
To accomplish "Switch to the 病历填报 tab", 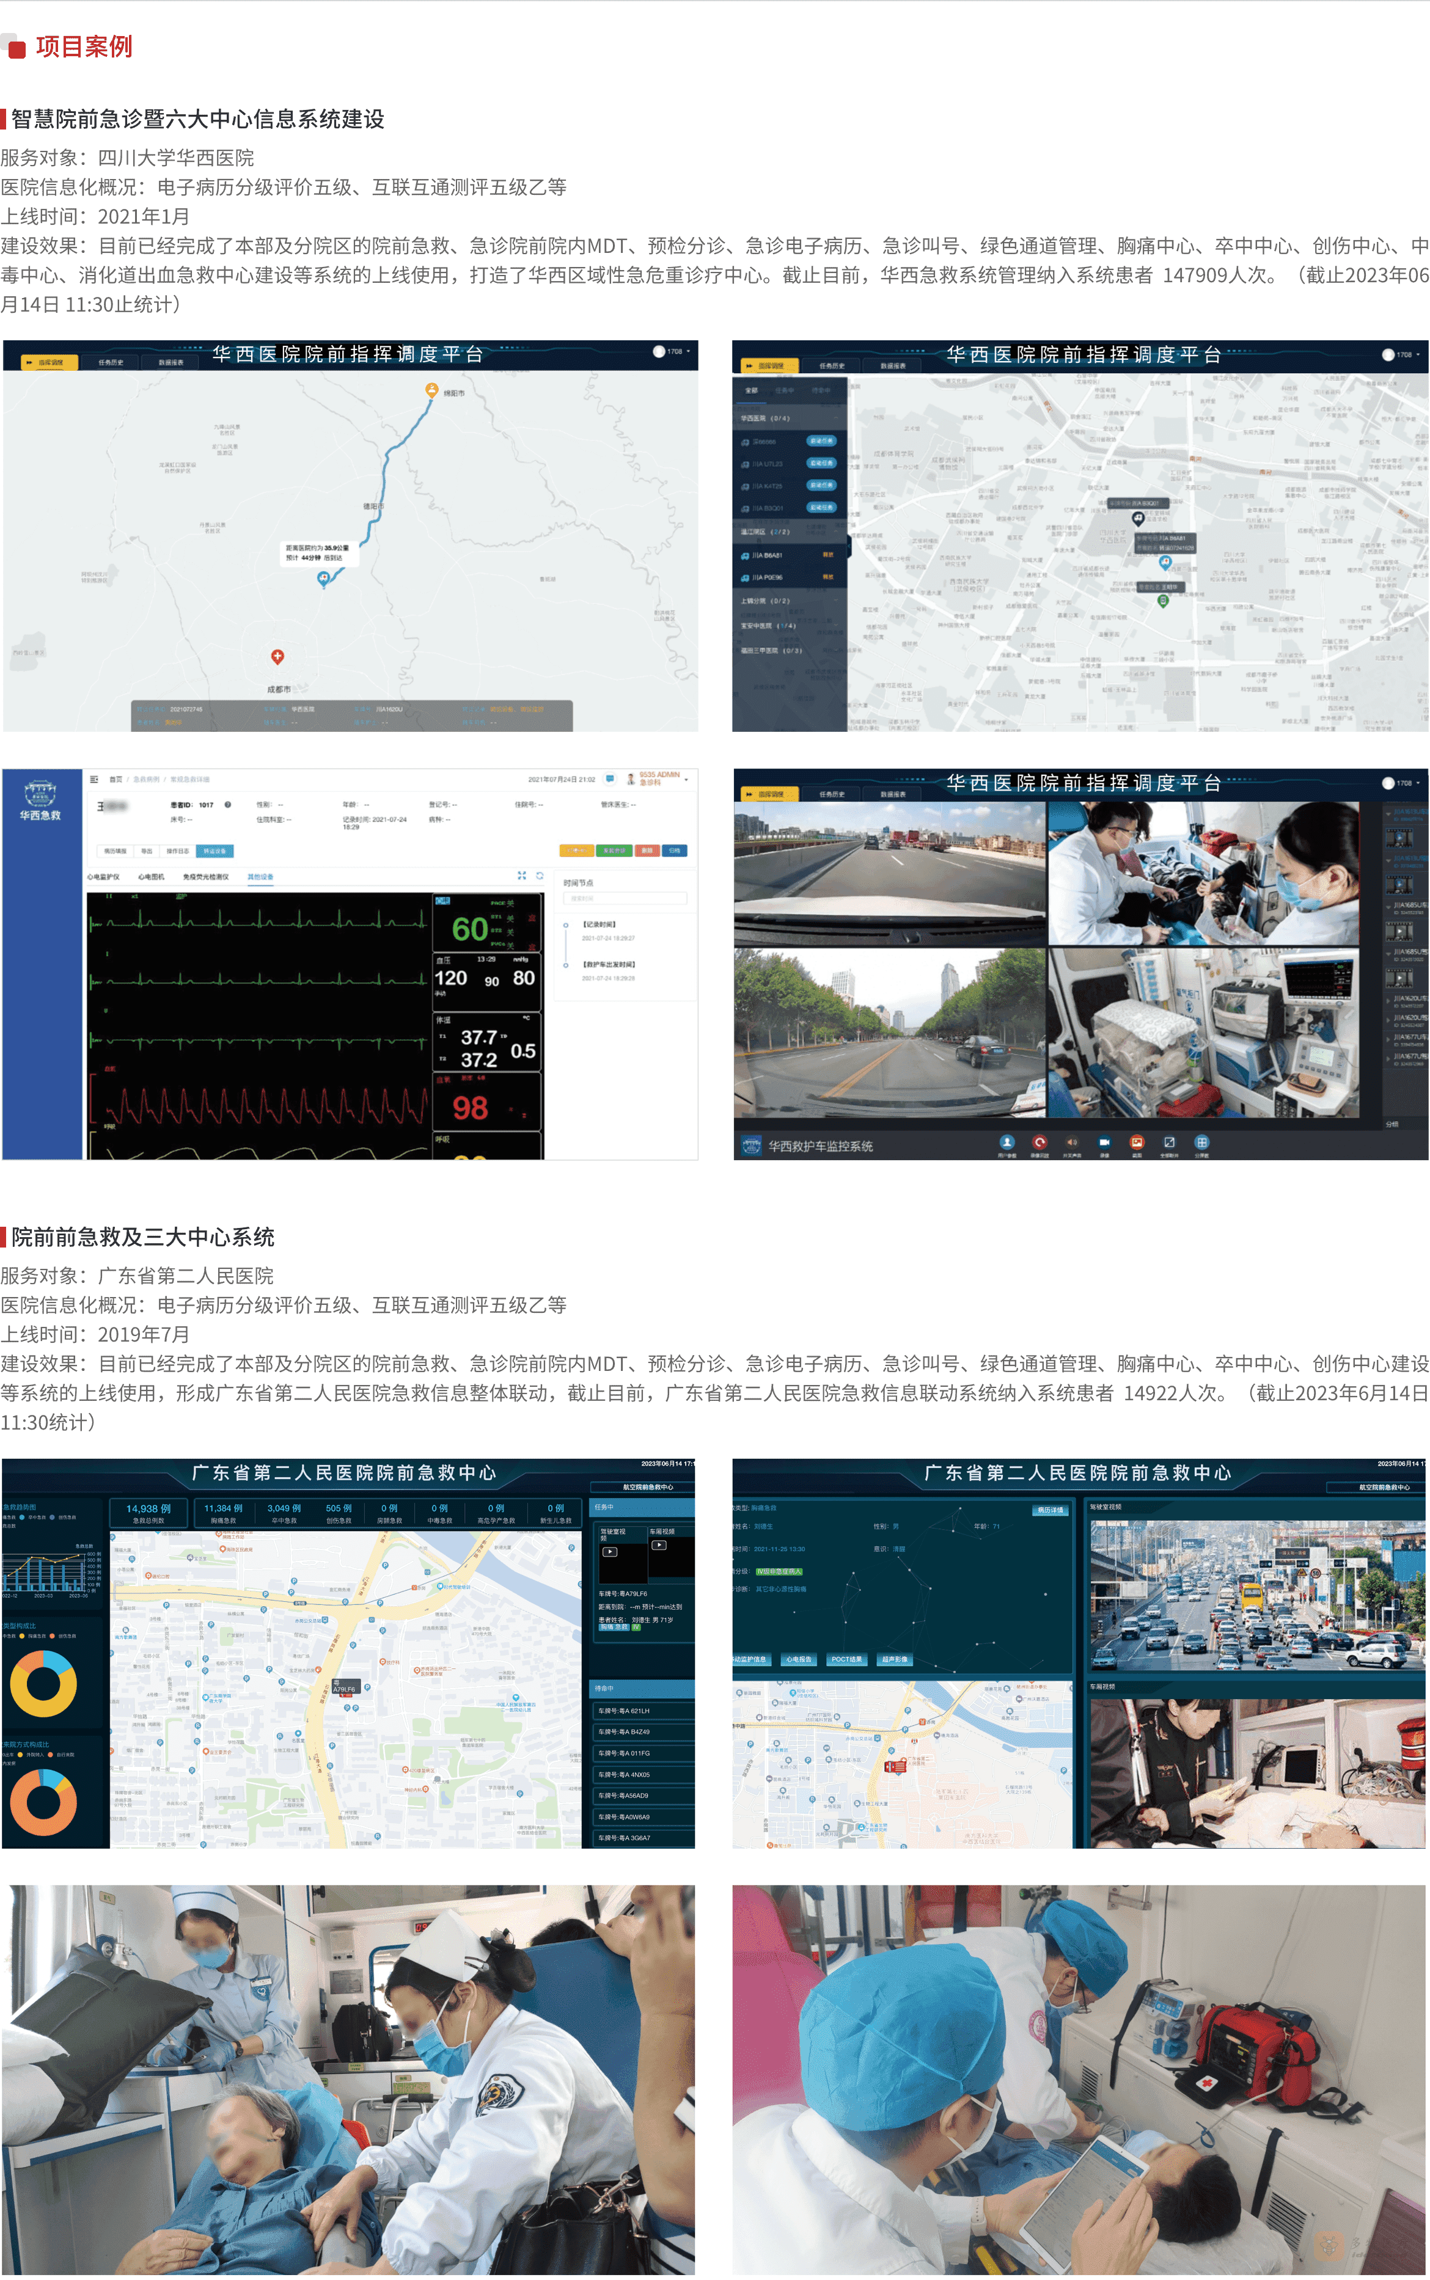I will [116, 851].
